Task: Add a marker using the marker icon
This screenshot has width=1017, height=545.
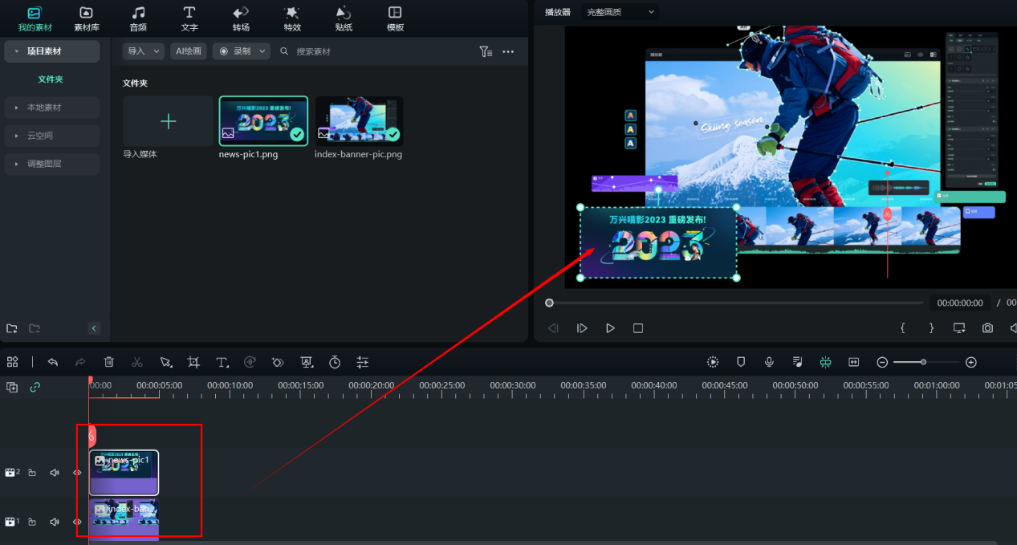Action: click(741, 363)
